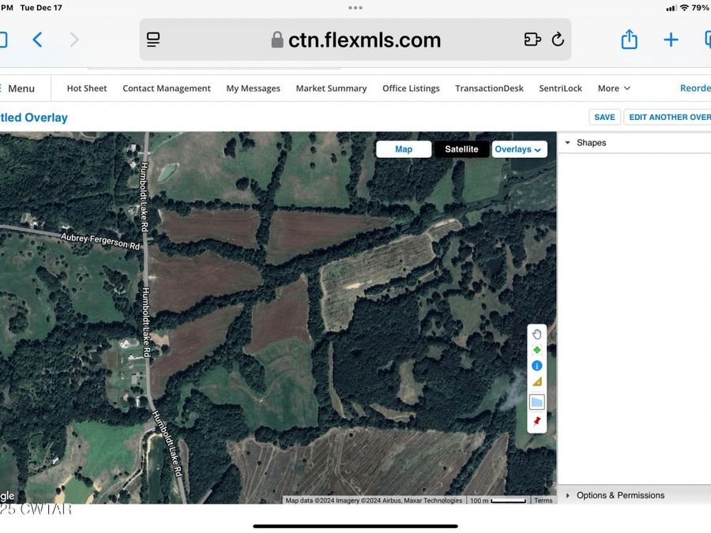Open the Overlays dropdown on map
Screen dimensions: 711x533
click(519, 149)
